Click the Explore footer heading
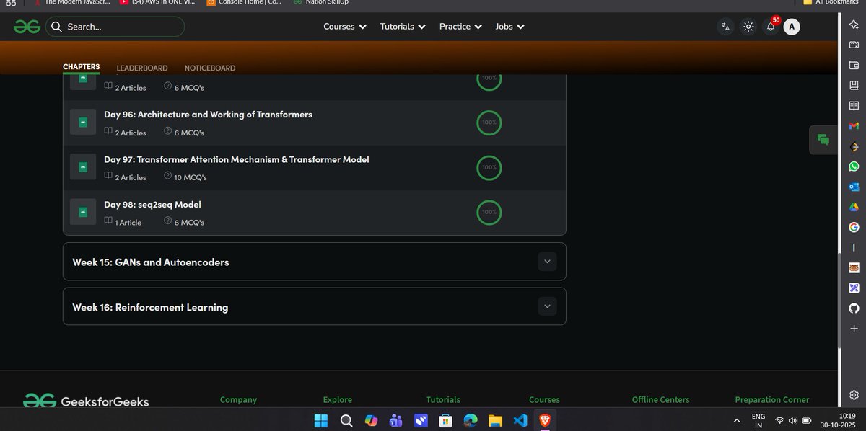The image size is (866, 431). (338, 399)
